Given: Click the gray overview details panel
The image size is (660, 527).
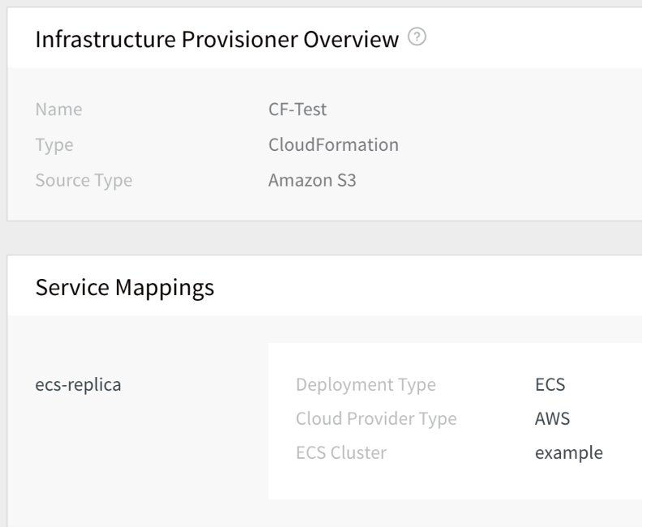Looking at the screenshot, I should (x=325, y=144).
